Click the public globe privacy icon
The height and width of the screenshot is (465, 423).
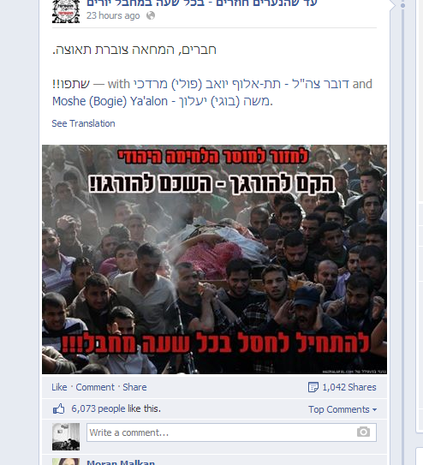[x=151, y=15]
